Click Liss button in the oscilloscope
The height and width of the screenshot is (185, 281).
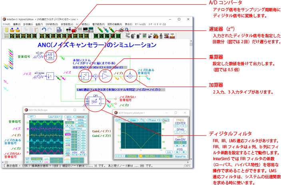pyautogui.click(x=51, y=117)
